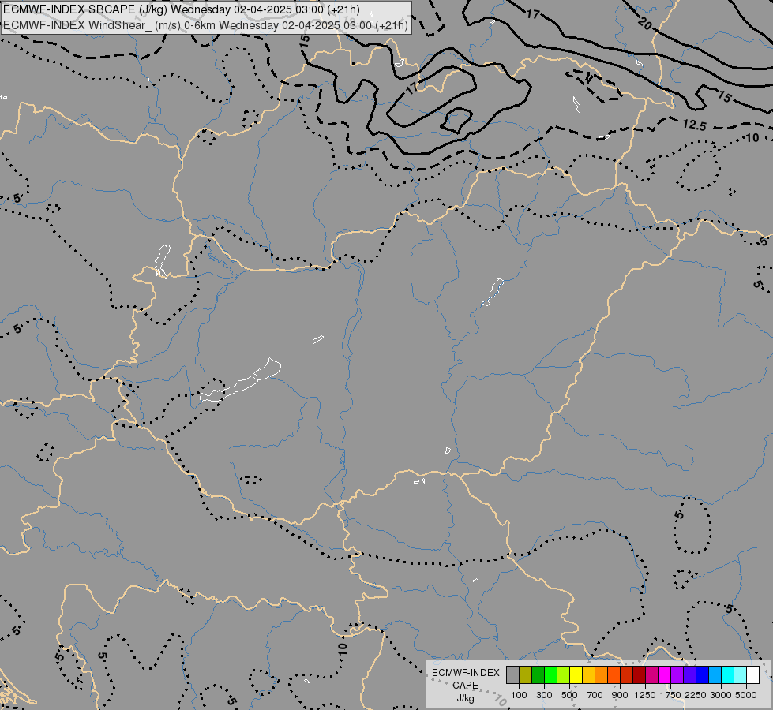The image size is (773, 710).
Task: Click the 1250 tick label in the legend
Action: click(x=645, y=695)
